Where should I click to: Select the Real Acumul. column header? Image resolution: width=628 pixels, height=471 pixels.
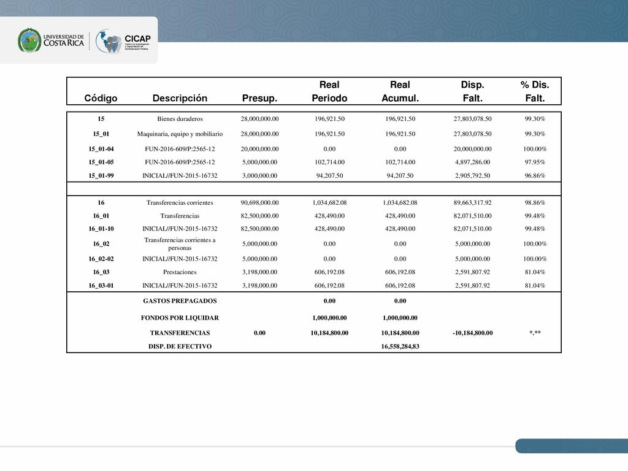[400, 91]
